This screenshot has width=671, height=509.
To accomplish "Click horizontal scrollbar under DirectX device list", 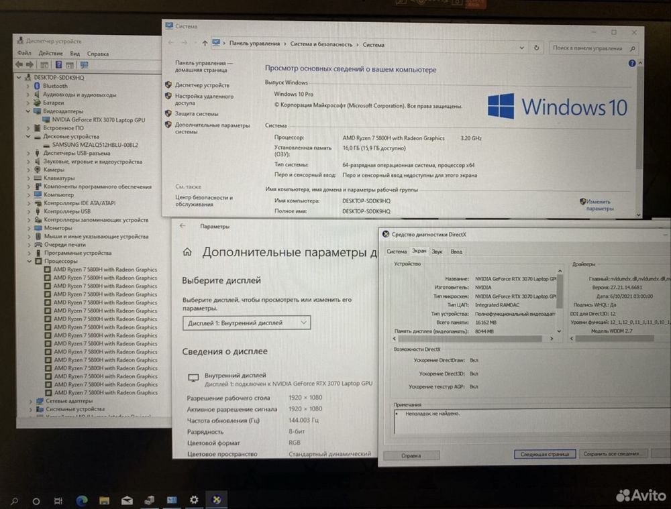I will (x=470, y=339).
